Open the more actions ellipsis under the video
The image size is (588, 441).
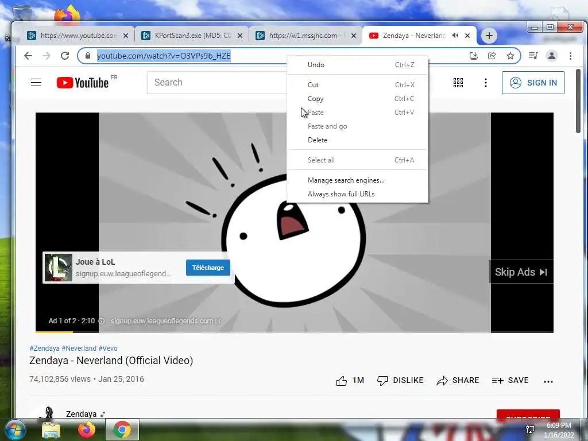pos(548,382)
